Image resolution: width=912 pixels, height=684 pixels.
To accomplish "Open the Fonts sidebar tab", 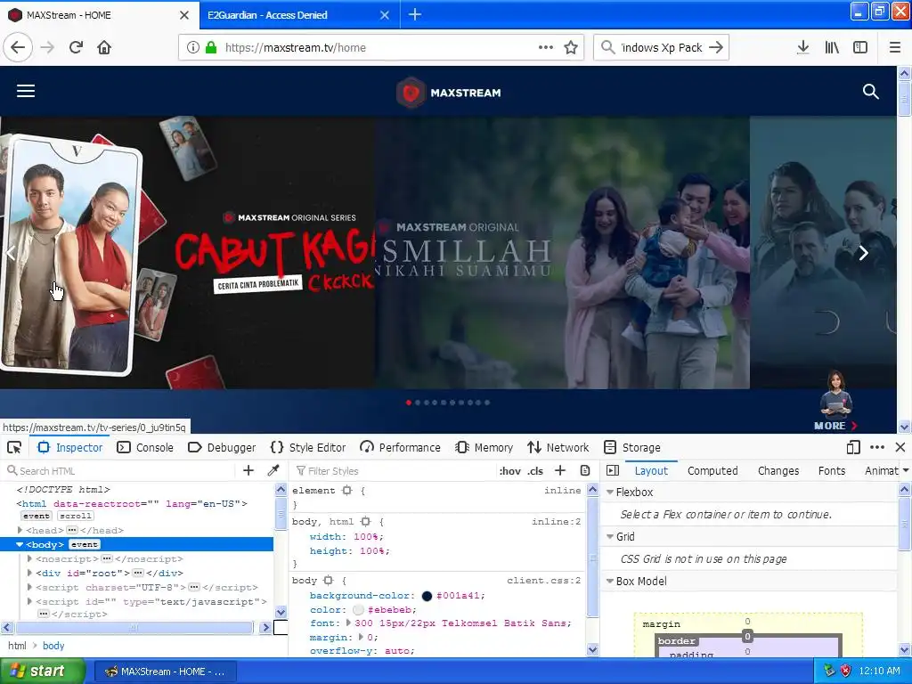I will click(x=832, y=470).
